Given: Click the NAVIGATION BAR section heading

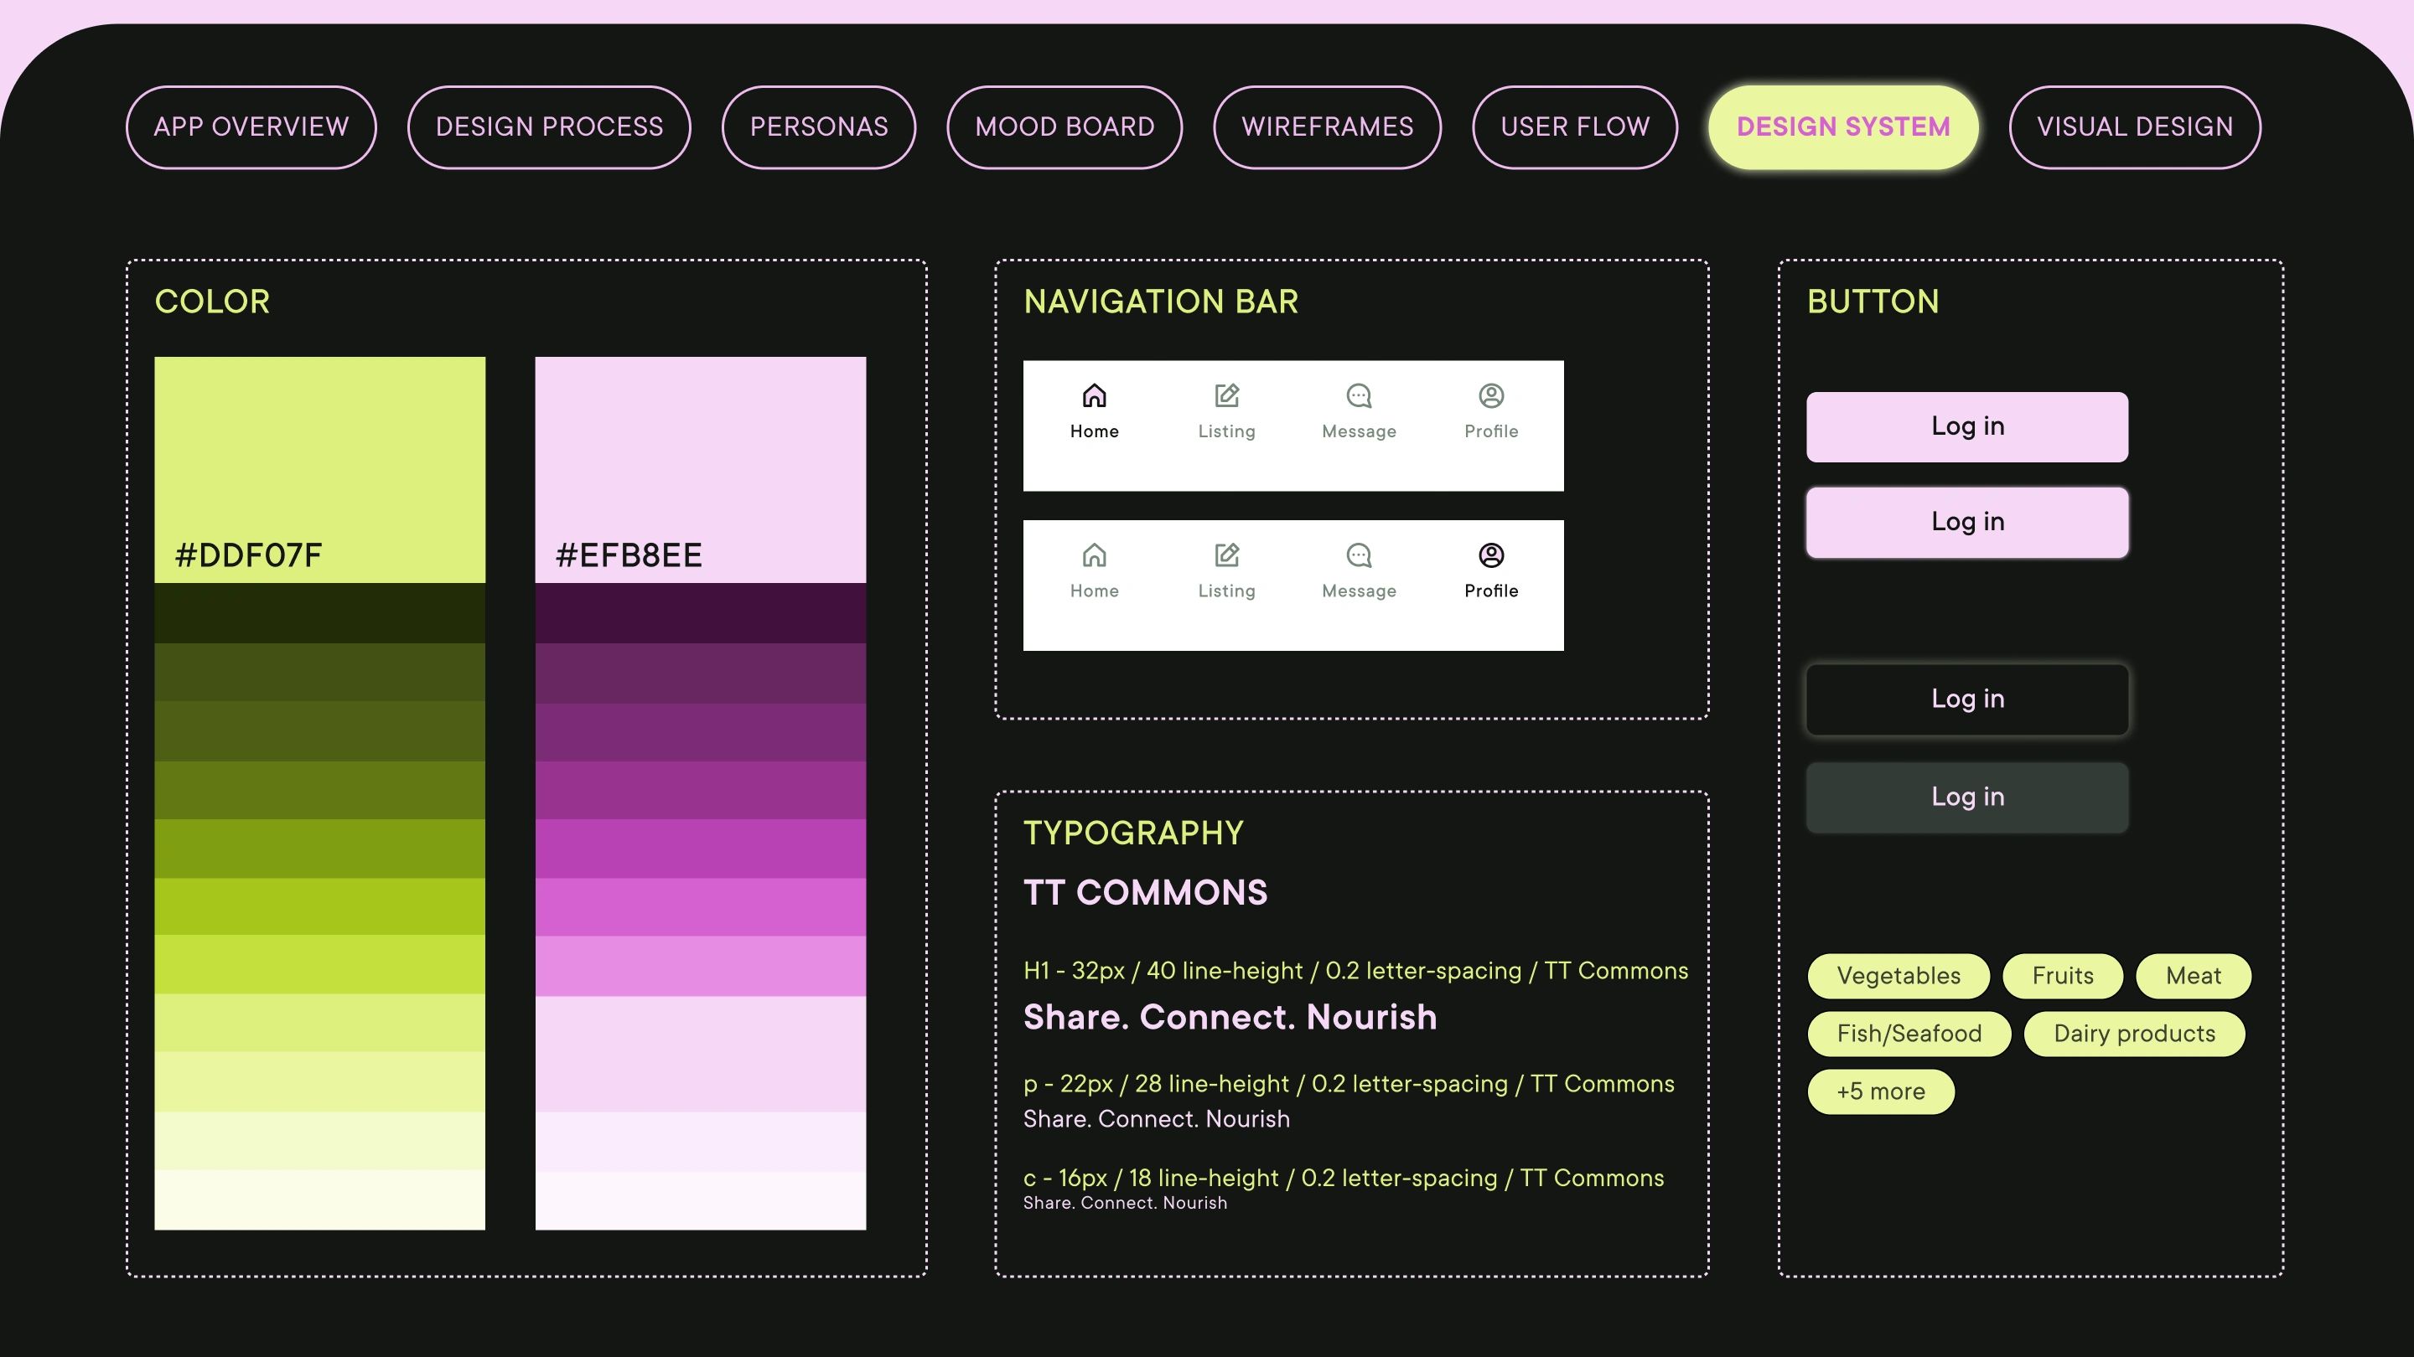Looking at the screenshot, I should pos(1160,302).
